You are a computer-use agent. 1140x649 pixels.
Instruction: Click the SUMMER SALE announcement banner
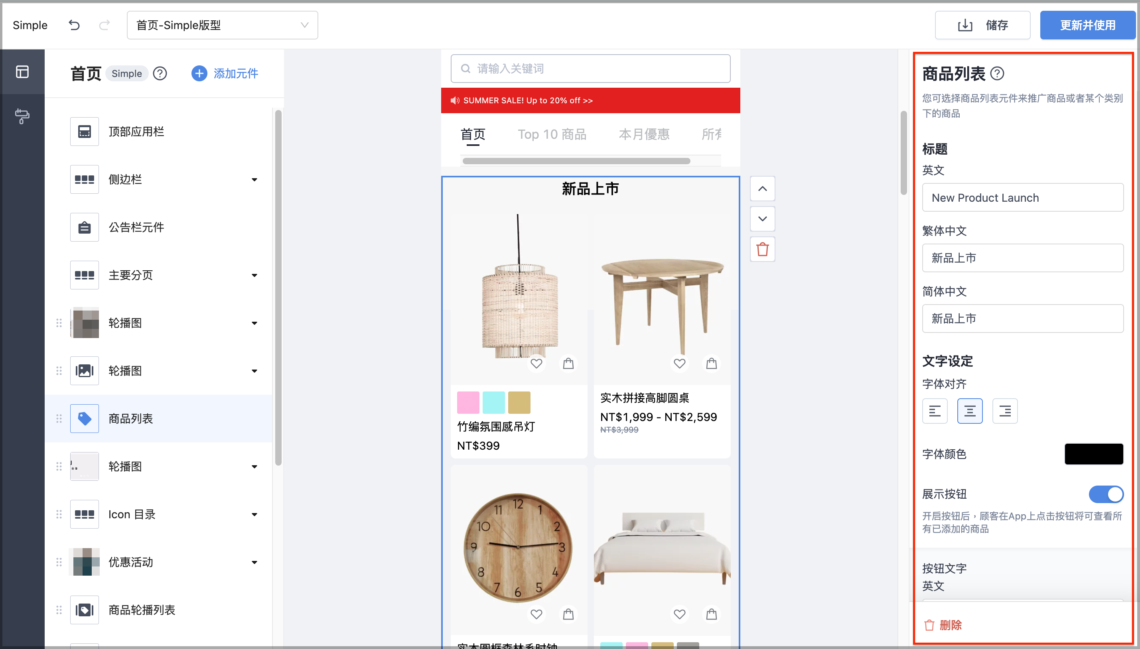[590, 100]
